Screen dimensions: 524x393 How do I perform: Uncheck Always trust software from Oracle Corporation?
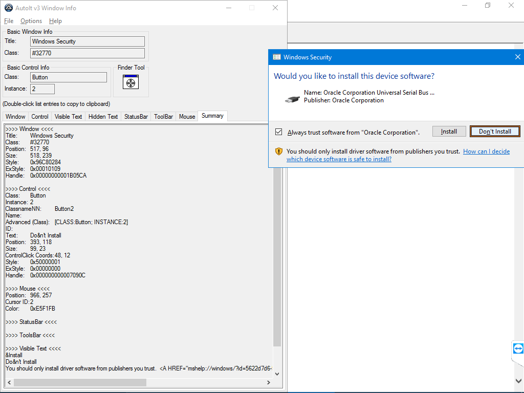point(279,132)
